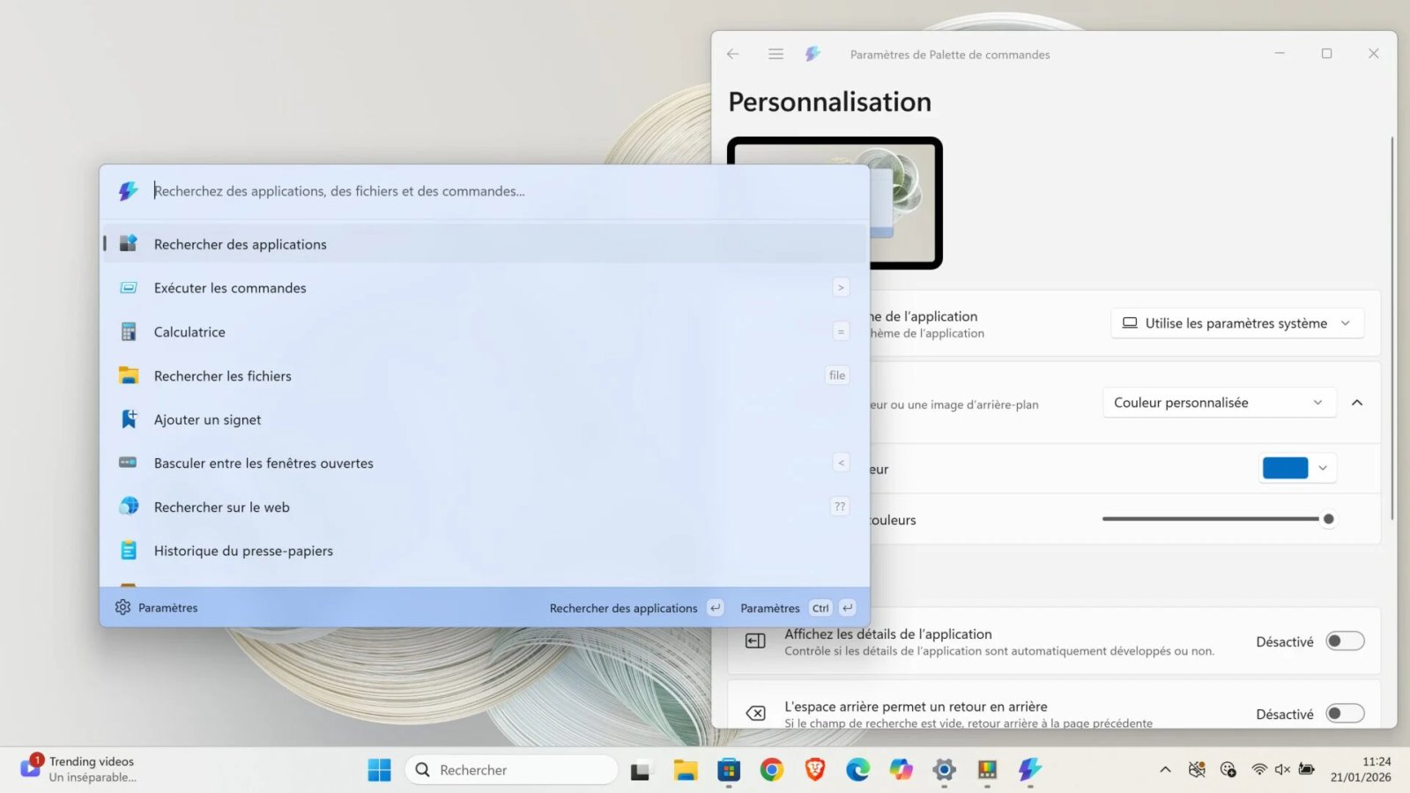This screenshot has height=793, width=1410.
Task: Click the Exécuter les commandes icon
Action: point(129,288)
